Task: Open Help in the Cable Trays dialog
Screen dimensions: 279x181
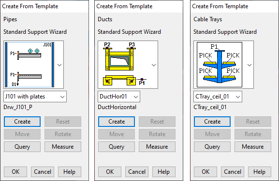Action: (260, 172)
